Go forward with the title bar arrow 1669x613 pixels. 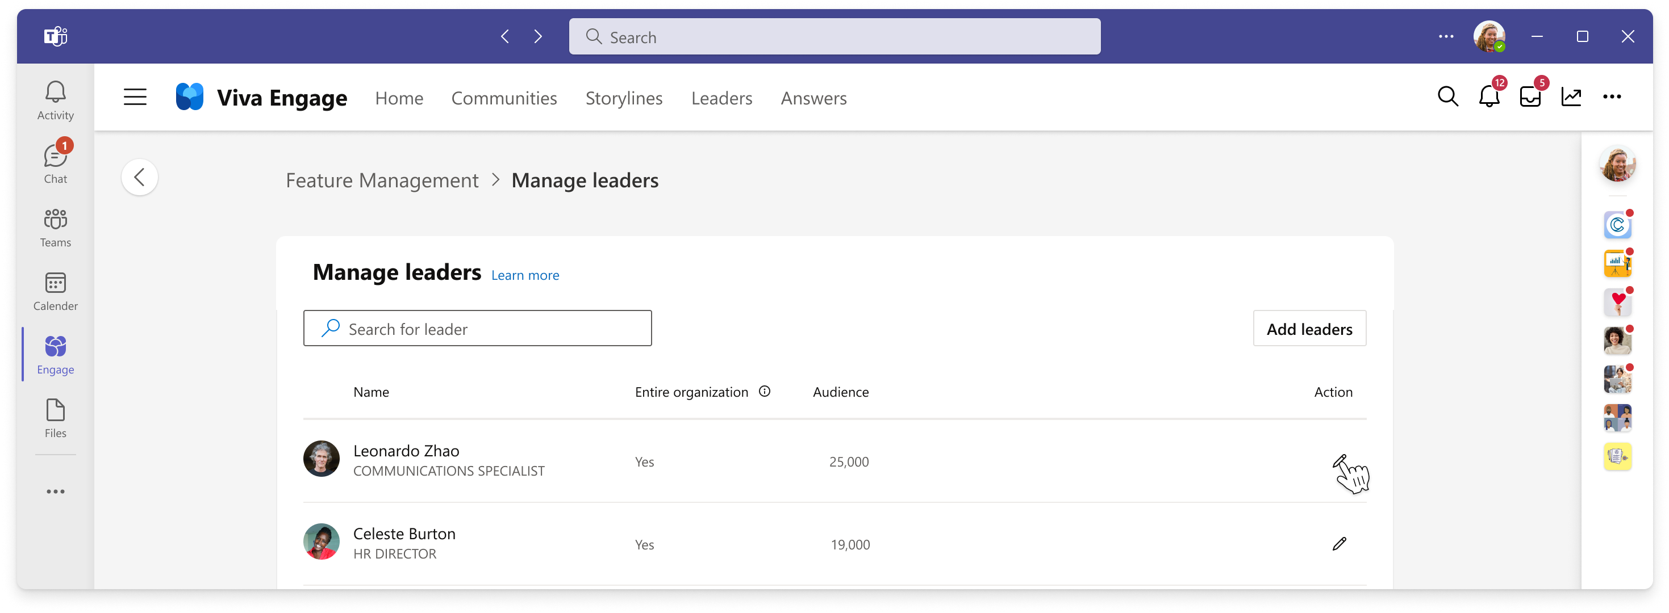(538, 36)
